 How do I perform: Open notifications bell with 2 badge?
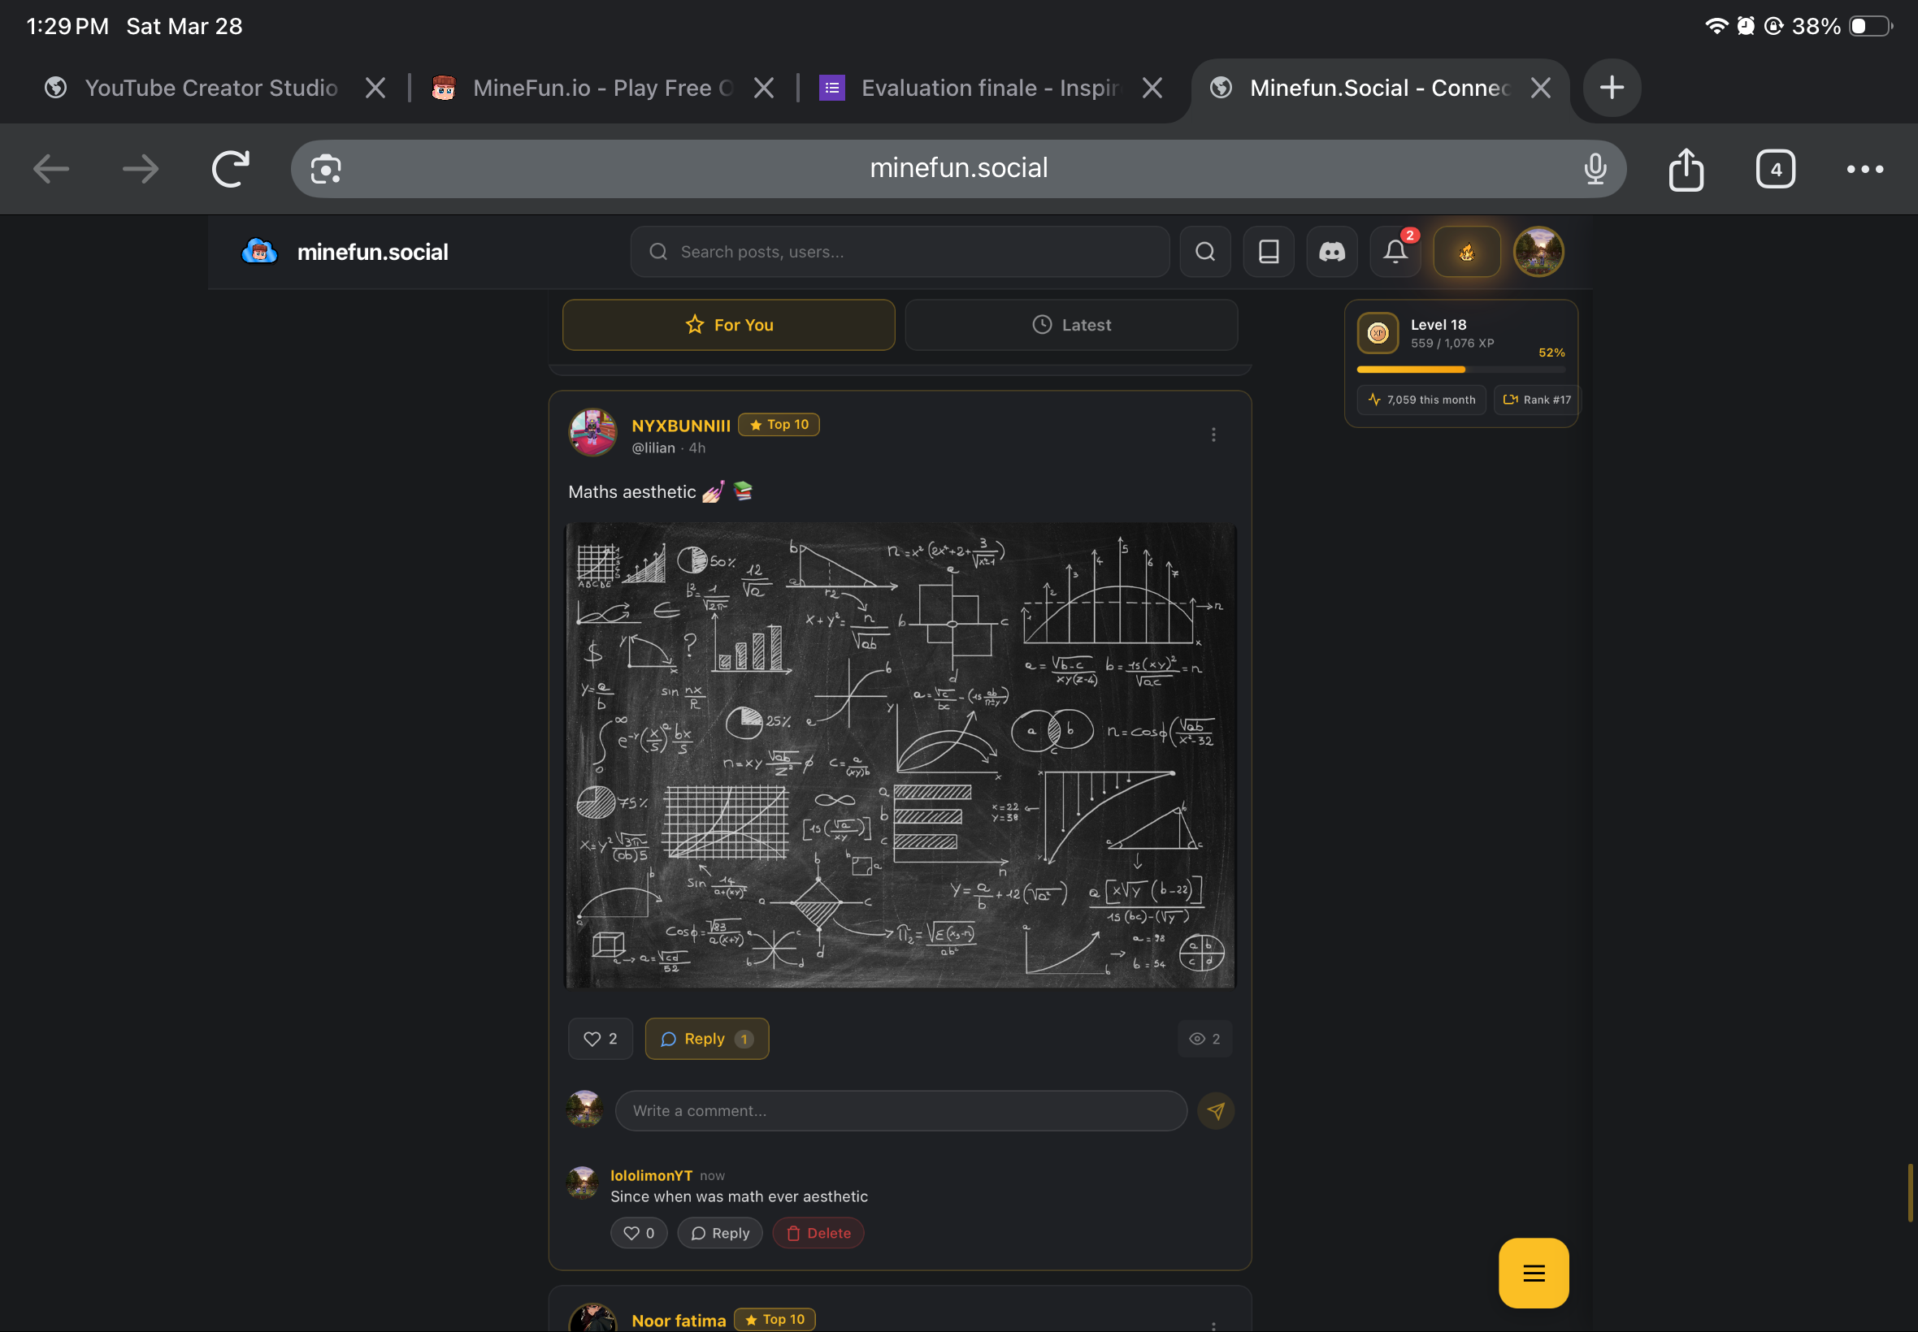click(1395, 251)
